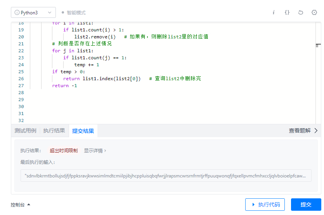Open the italic i editor info icon
Viewport: 324px width, 215px height.
274,12
